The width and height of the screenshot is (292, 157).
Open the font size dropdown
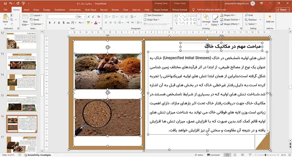click(x=85, y=17)
